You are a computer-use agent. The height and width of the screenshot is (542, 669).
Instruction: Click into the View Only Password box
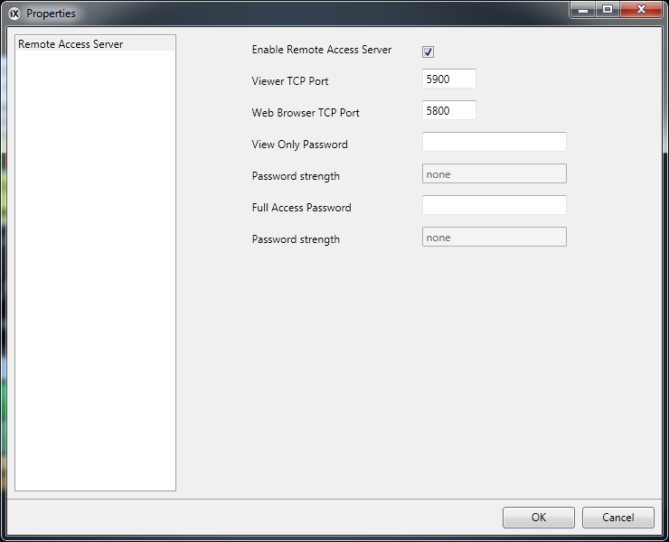(x=494, y=143)
